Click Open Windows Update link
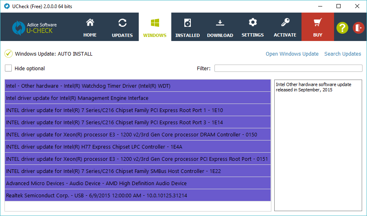367x216 pixels. (x=292, y=54)
